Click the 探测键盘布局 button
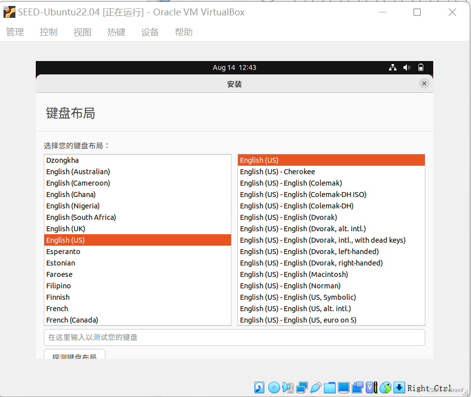The image size is (471, 397). (75, 354)
